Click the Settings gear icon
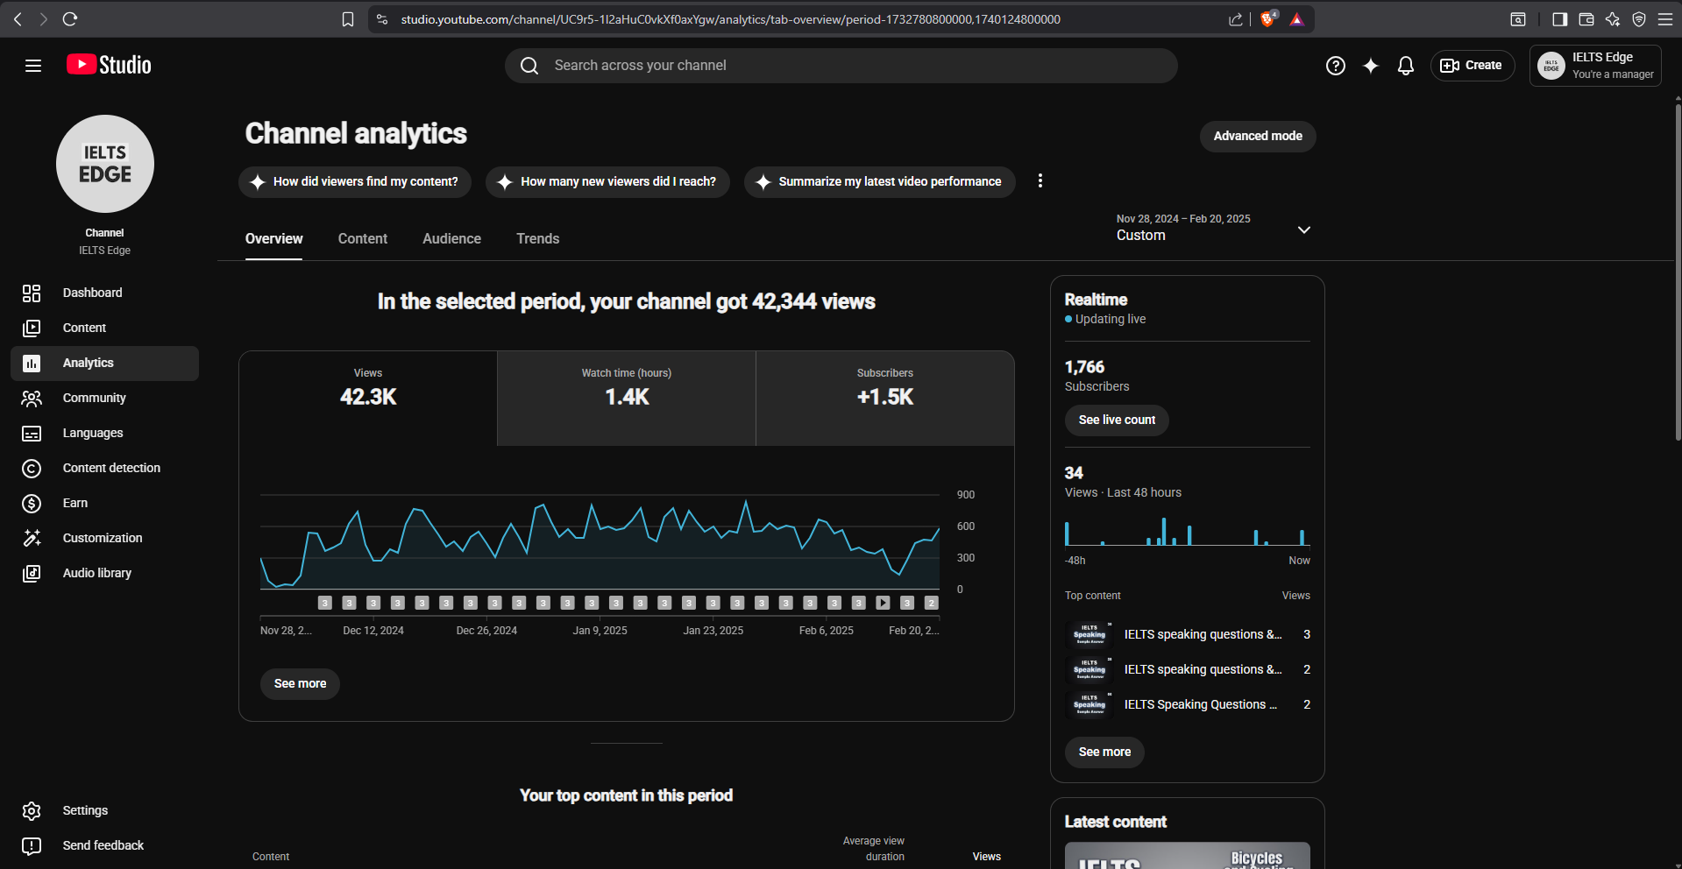Image resolution: width=1682 pixels, height=869 pixels. [x=32, y=811]
